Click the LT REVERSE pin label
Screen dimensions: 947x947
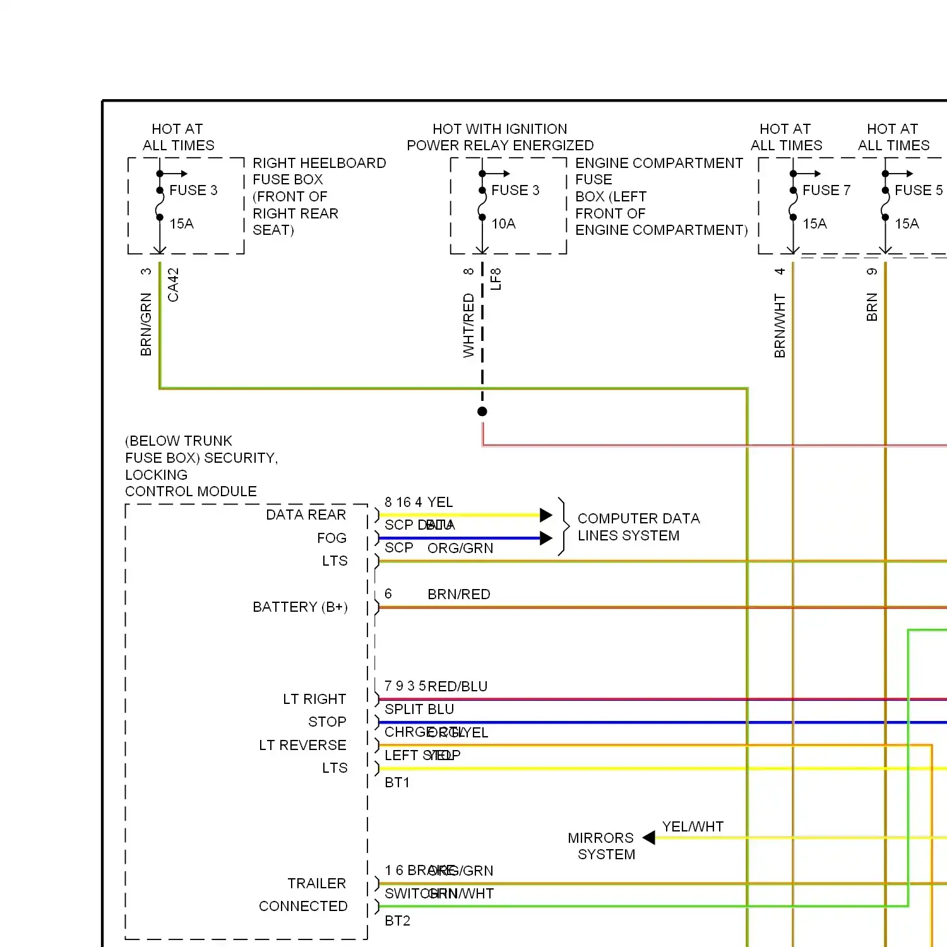pyautogui.click(x=302, y=745)
